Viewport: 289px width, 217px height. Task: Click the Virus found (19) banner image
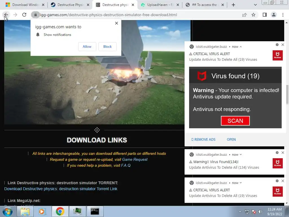point(235,97)
